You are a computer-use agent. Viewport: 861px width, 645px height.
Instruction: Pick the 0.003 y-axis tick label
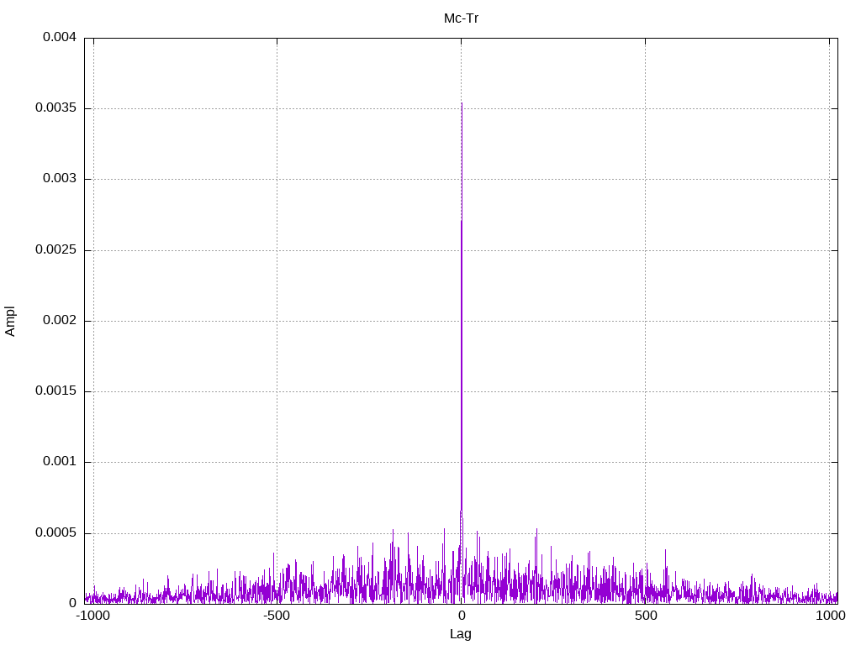pos(60,179)
